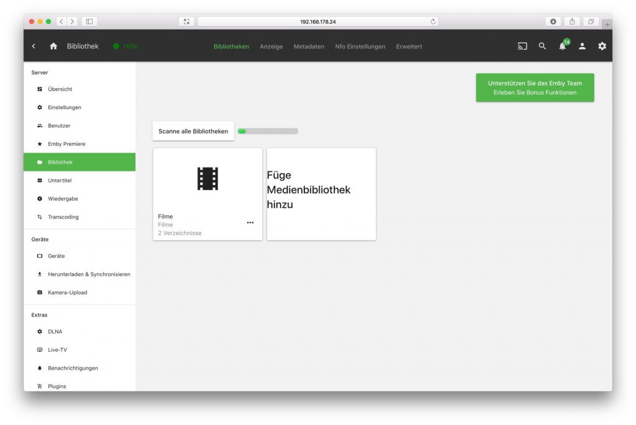Click Safari back navigation button

pos(61,22)
